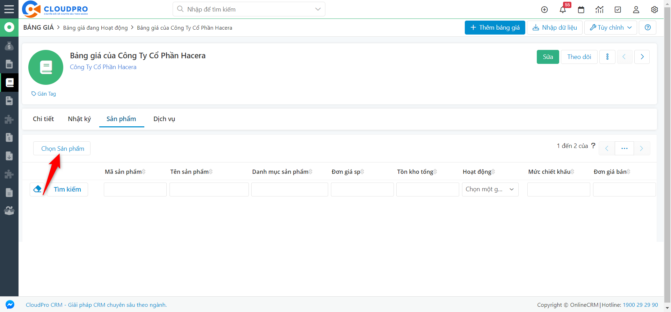Sort by Mức chiết khấu column
The height and width of the screenshot is (312, 671).
point(551,172)
